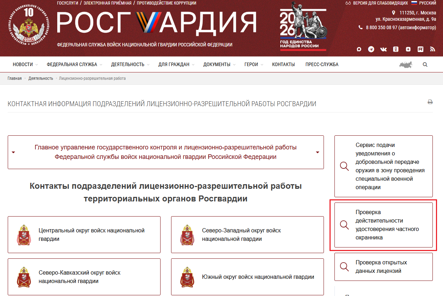
Task: Click heading Контактная информация подразделений лицензионно-разрешительной работы
Action: coord(162,104)
